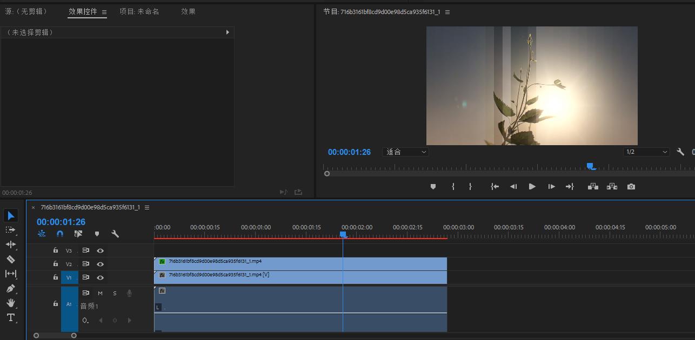Click the nest sequence icon in timeline
The image size is (695, 340).
click(x=42, y=234)
